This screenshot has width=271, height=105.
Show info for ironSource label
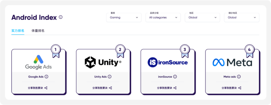pyautogui.click(x=175, y=77)
